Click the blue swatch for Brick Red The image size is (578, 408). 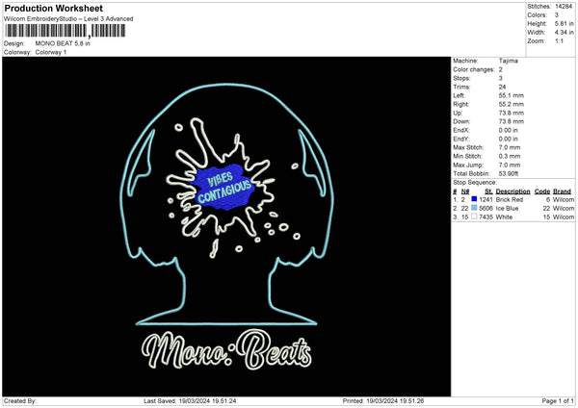coord(474,199)
